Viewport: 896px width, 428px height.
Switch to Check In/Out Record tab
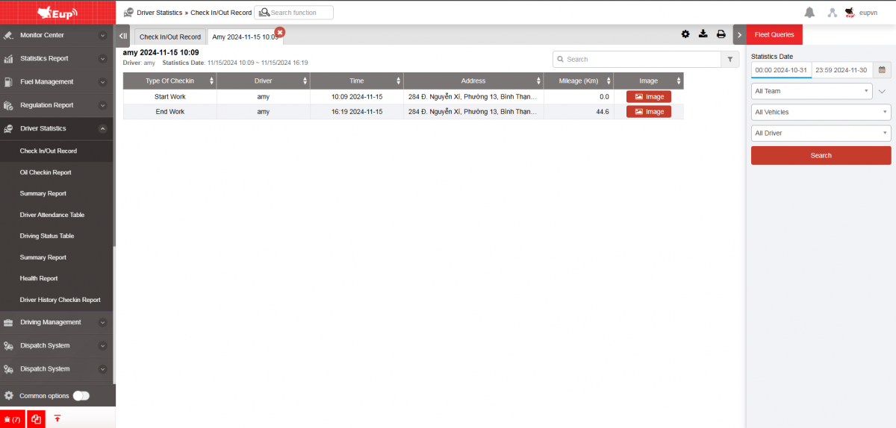click(170, 37)
